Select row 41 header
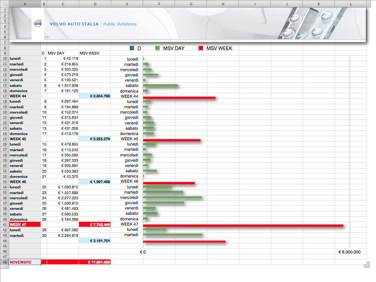Screen dimensions: 376x282 pyautogui.click(x=5, y=224)
